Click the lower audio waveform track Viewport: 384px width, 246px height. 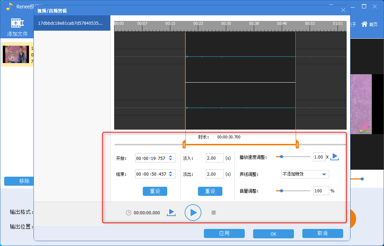click(230, 108)
